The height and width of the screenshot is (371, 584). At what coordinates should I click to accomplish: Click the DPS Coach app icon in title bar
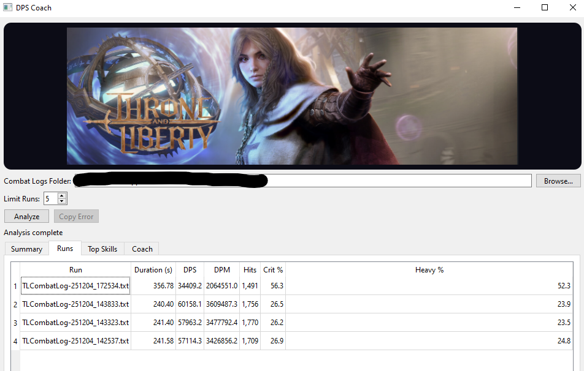7,7
